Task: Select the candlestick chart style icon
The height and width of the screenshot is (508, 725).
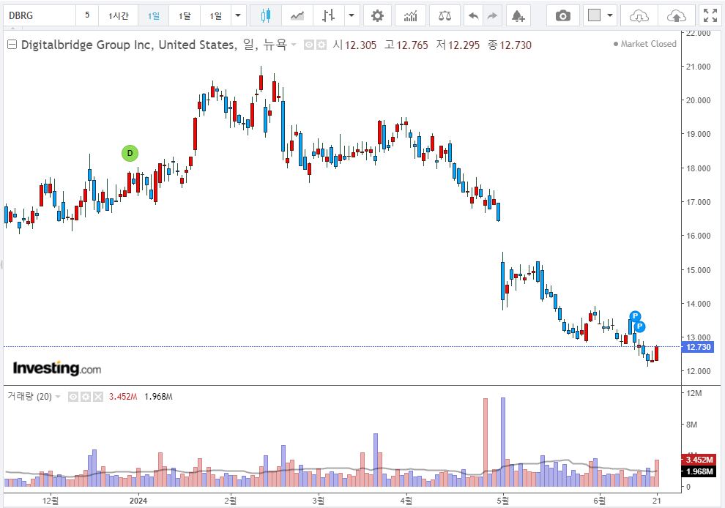Action: coord(265,15)
